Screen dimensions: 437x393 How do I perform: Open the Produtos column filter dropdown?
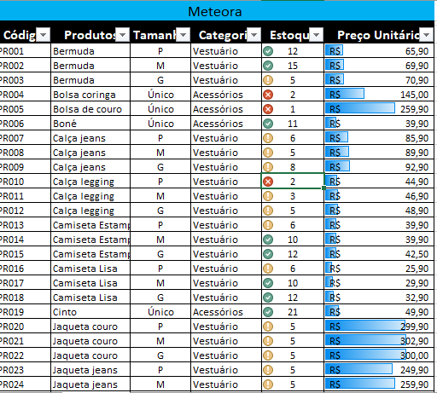123,35
